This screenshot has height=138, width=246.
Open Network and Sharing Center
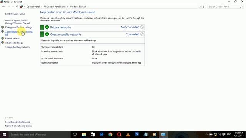[x=19, y=126]
